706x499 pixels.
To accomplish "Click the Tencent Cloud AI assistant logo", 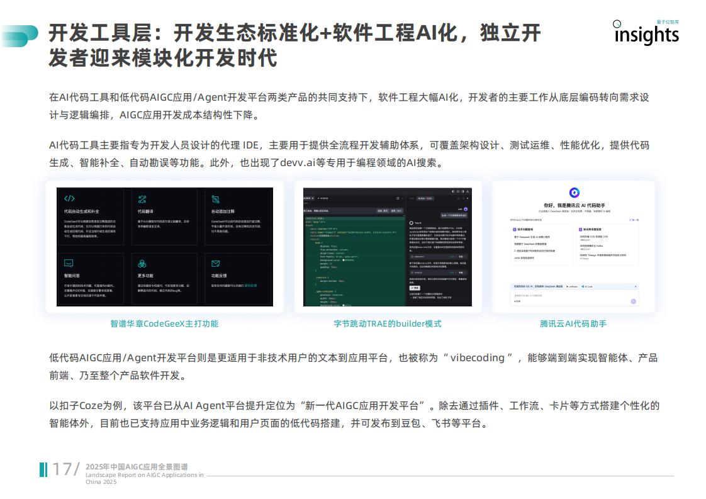I will click(x=574, y=193).
